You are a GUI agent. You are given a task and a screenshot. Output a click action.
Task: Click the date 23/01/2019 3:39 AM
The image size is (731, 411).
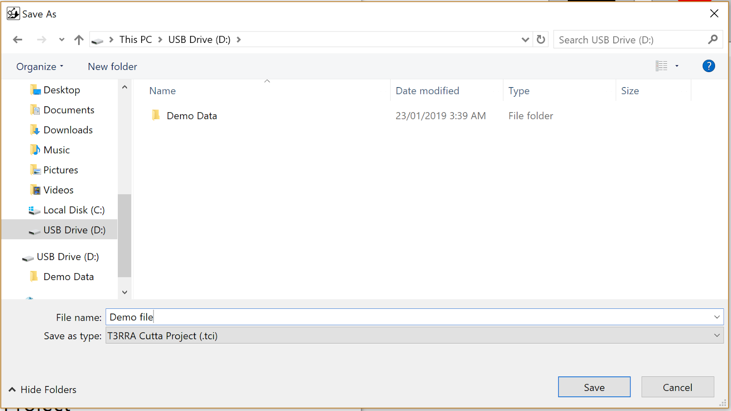(440, 116)
